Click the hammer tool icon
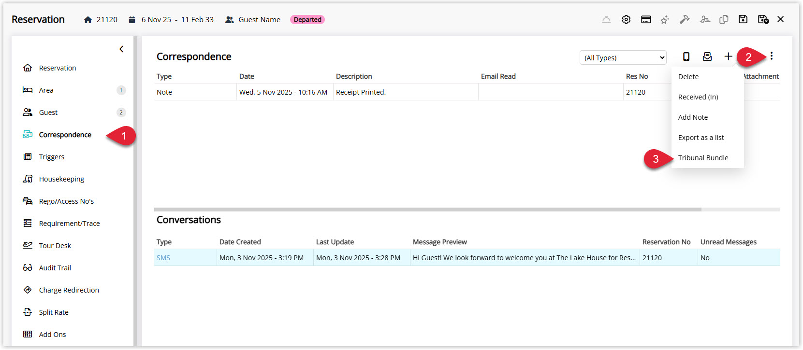803x350 pixels. (685, 19)
